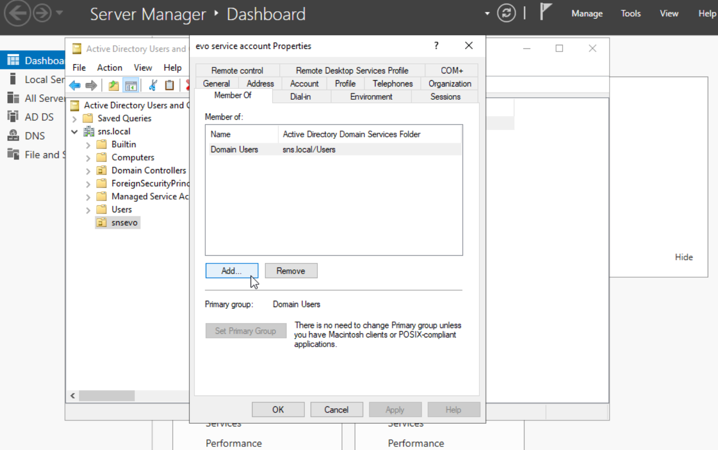Viewport: 718px width, 450px height.
Task: Open the File menu in ADUC
Action: point(79,67)
